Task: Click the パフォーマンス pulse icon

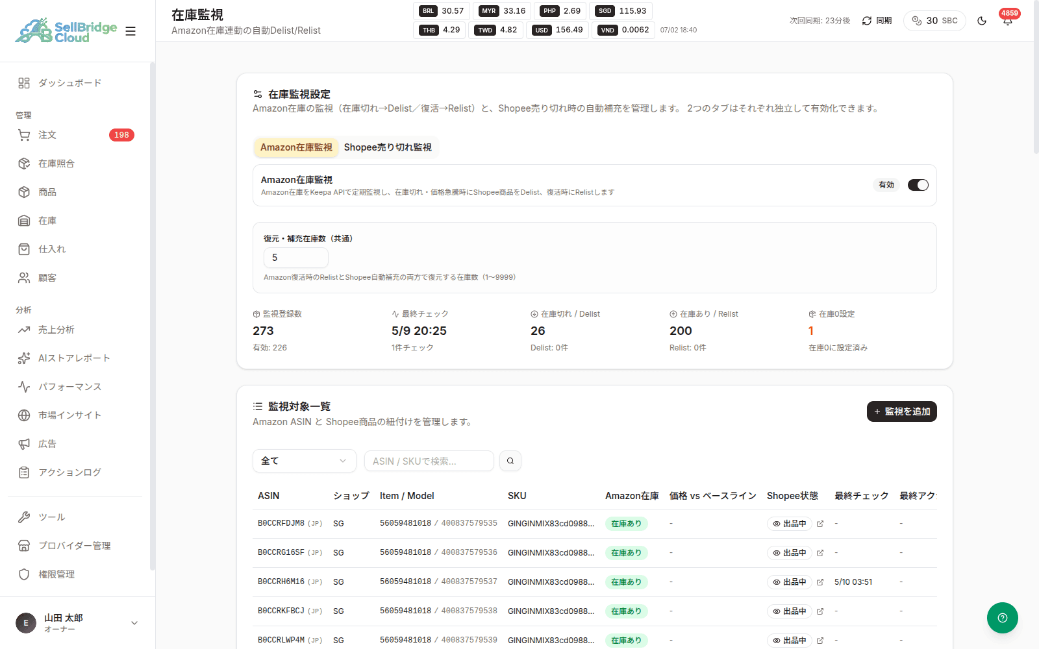Action: click(x=24, y=387)
